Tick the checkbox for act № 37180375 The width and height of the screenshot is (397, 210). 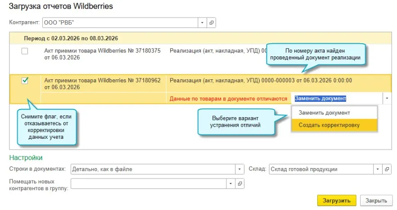[25, 51]
